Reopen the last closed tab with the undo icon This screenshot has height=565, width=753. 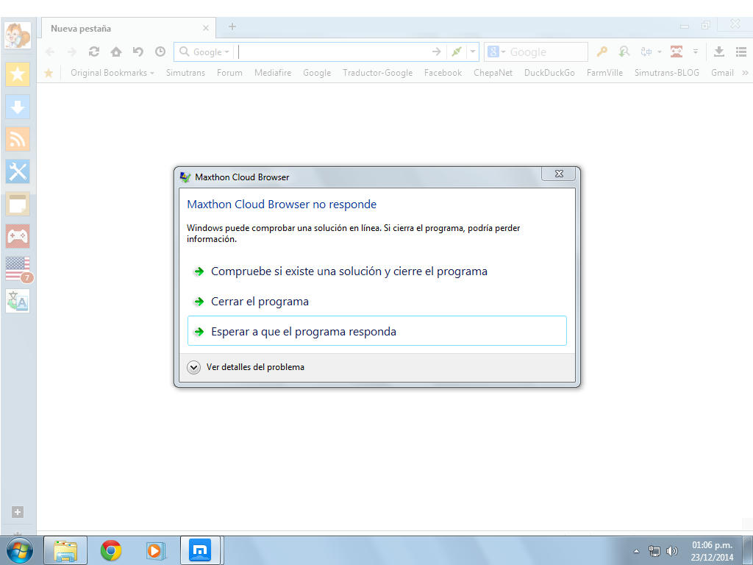[x=138, y=51]
